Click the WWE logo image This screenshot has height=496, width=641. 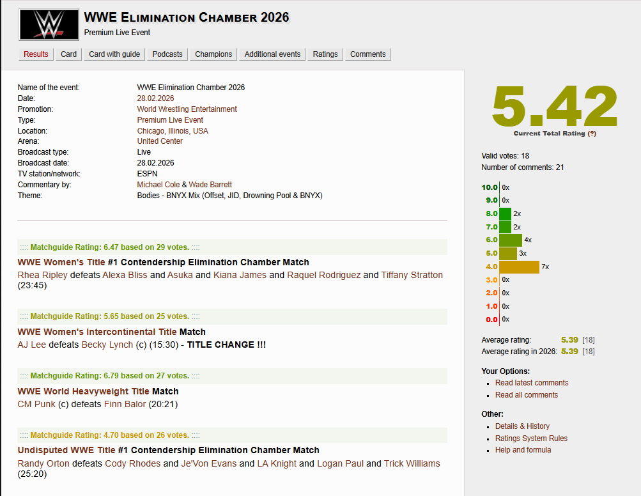tap(49, 25)
